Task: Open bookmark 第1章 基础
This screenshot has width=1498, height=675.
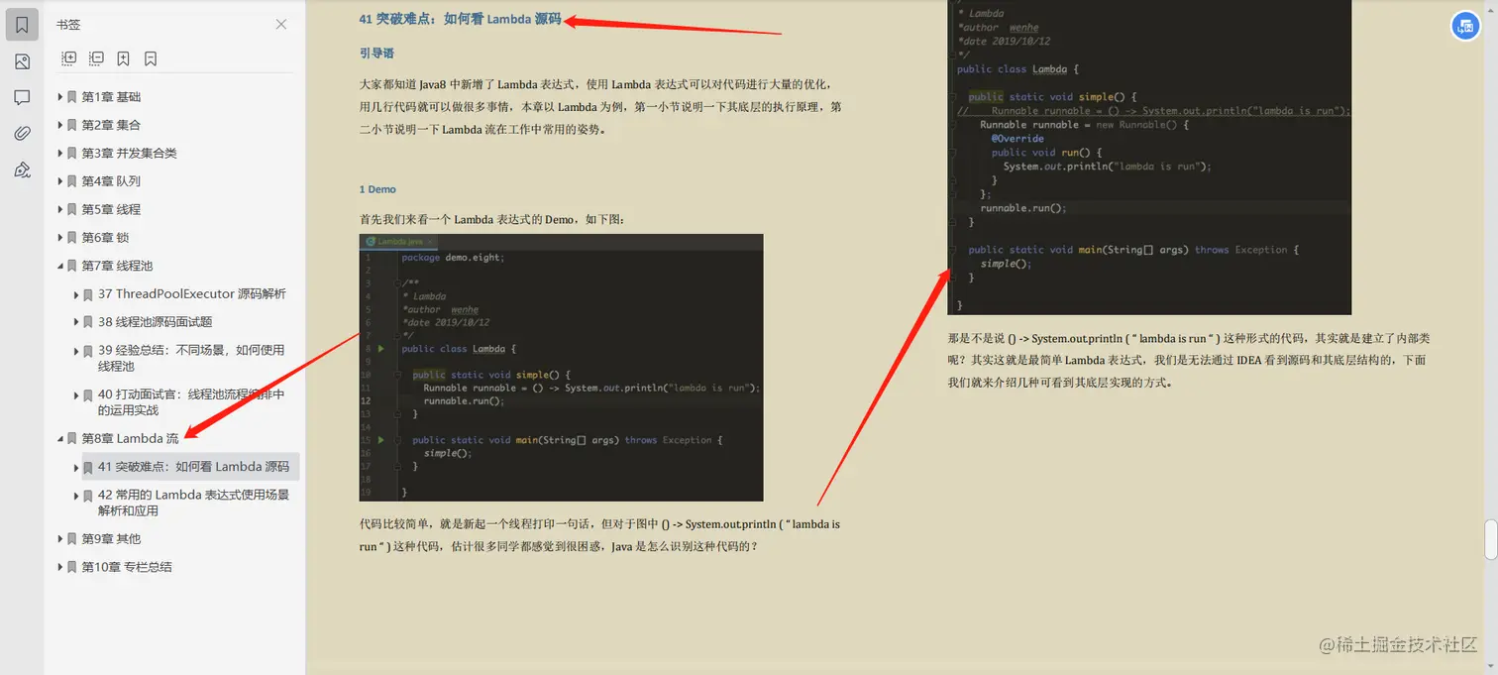Action: 111,97
